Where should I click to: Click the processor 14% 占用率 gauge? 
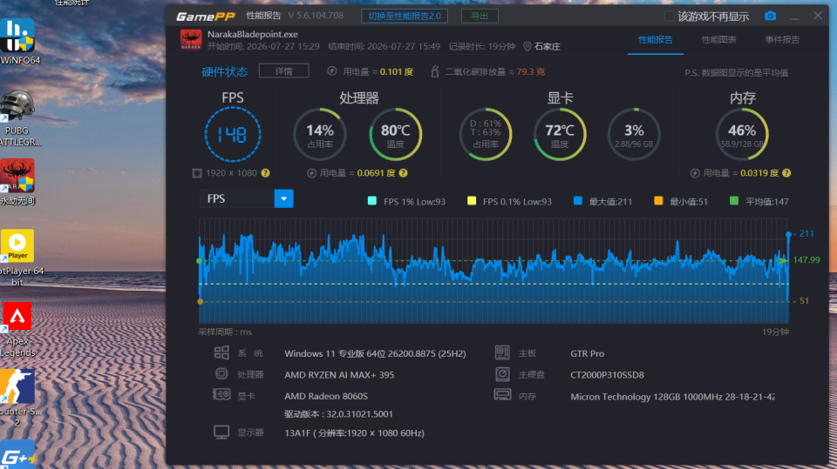(320, 134)
